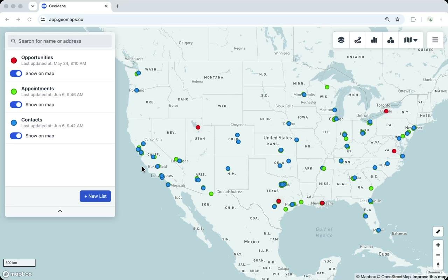Go back to the previous page
Viewport: 448px width, 280px height.
point(7,20)
